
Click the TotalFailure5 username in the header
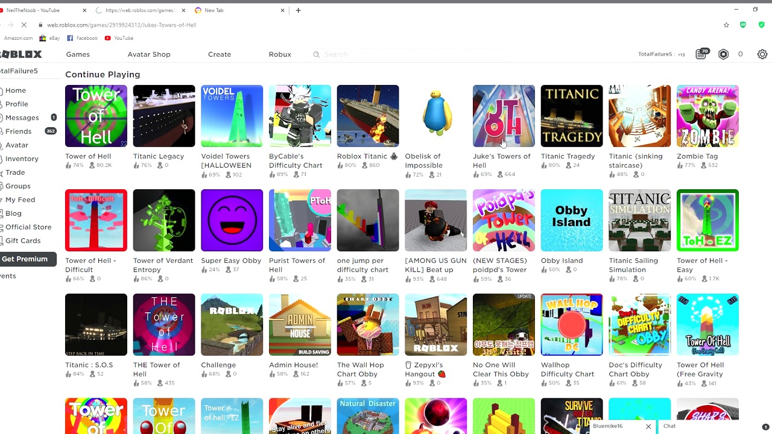tap(655, 54)
